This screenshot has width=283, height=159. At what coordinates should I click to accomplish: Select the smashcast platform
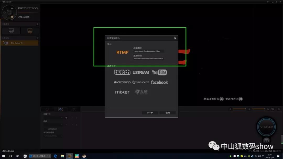pyautogui.click(x=141, y=82)
